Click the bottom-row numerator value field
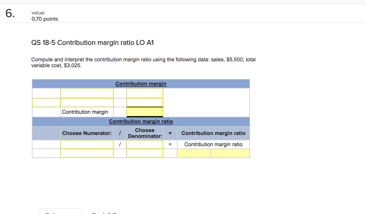The width and height of the screenshot is (365, 214). (87, 153)
